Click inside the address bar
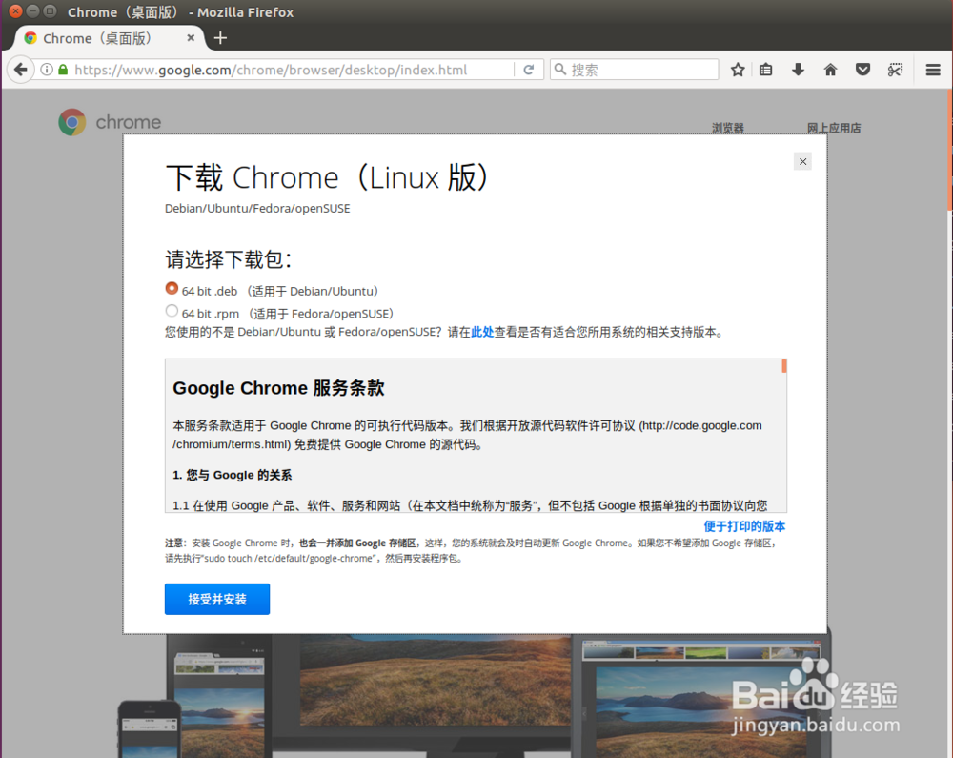This screenshot has height=758, width=953. (x=286, y=69)
